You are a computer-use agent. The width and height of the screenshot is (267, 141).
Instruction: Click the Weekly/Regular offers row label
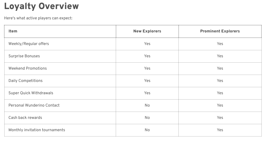(29, 44)
